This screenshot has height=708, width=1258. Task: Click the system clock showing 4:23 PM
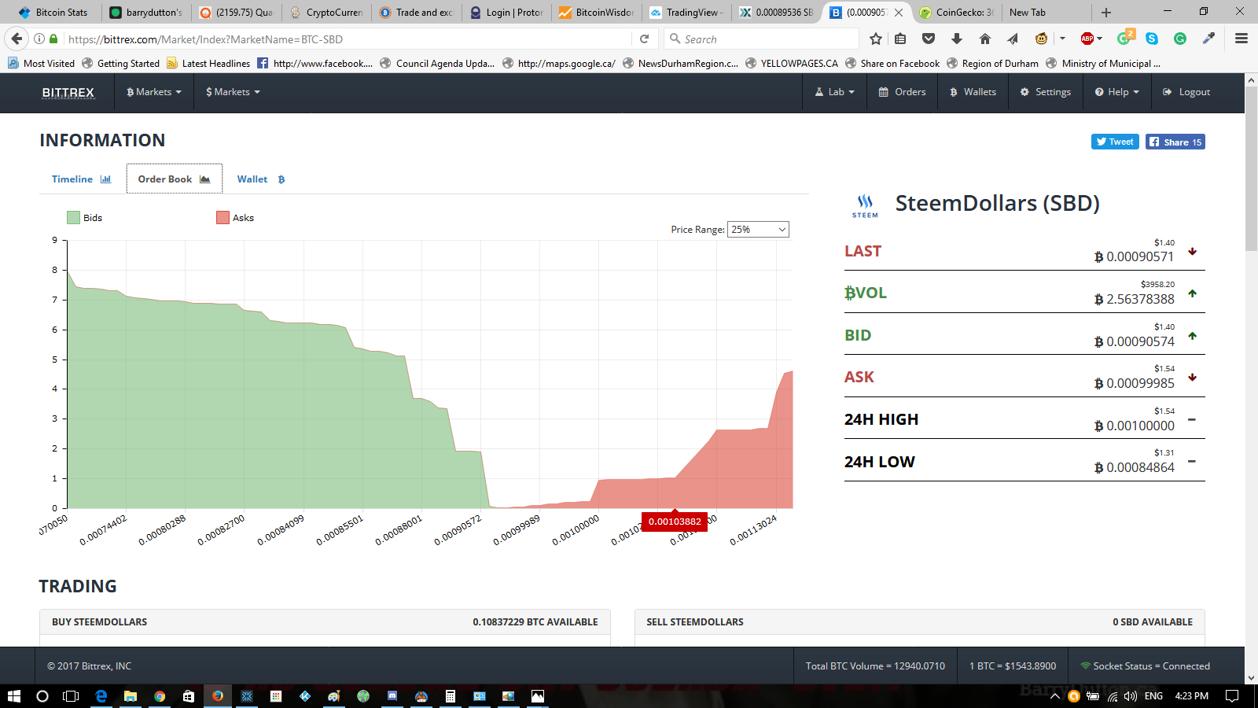click(1191, 696)
